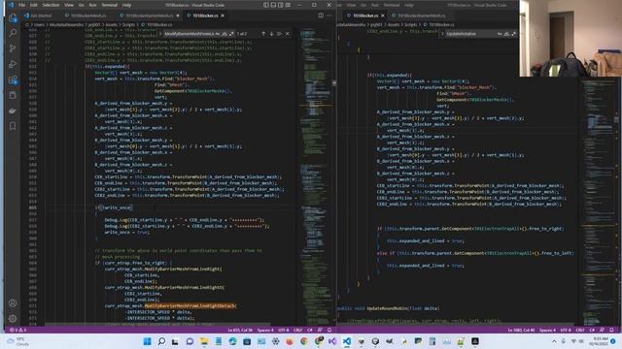This screenshot has width=622, height=349.
Task: Open the Manage gear at activity bar bottom
Action: tap(13, 319)
